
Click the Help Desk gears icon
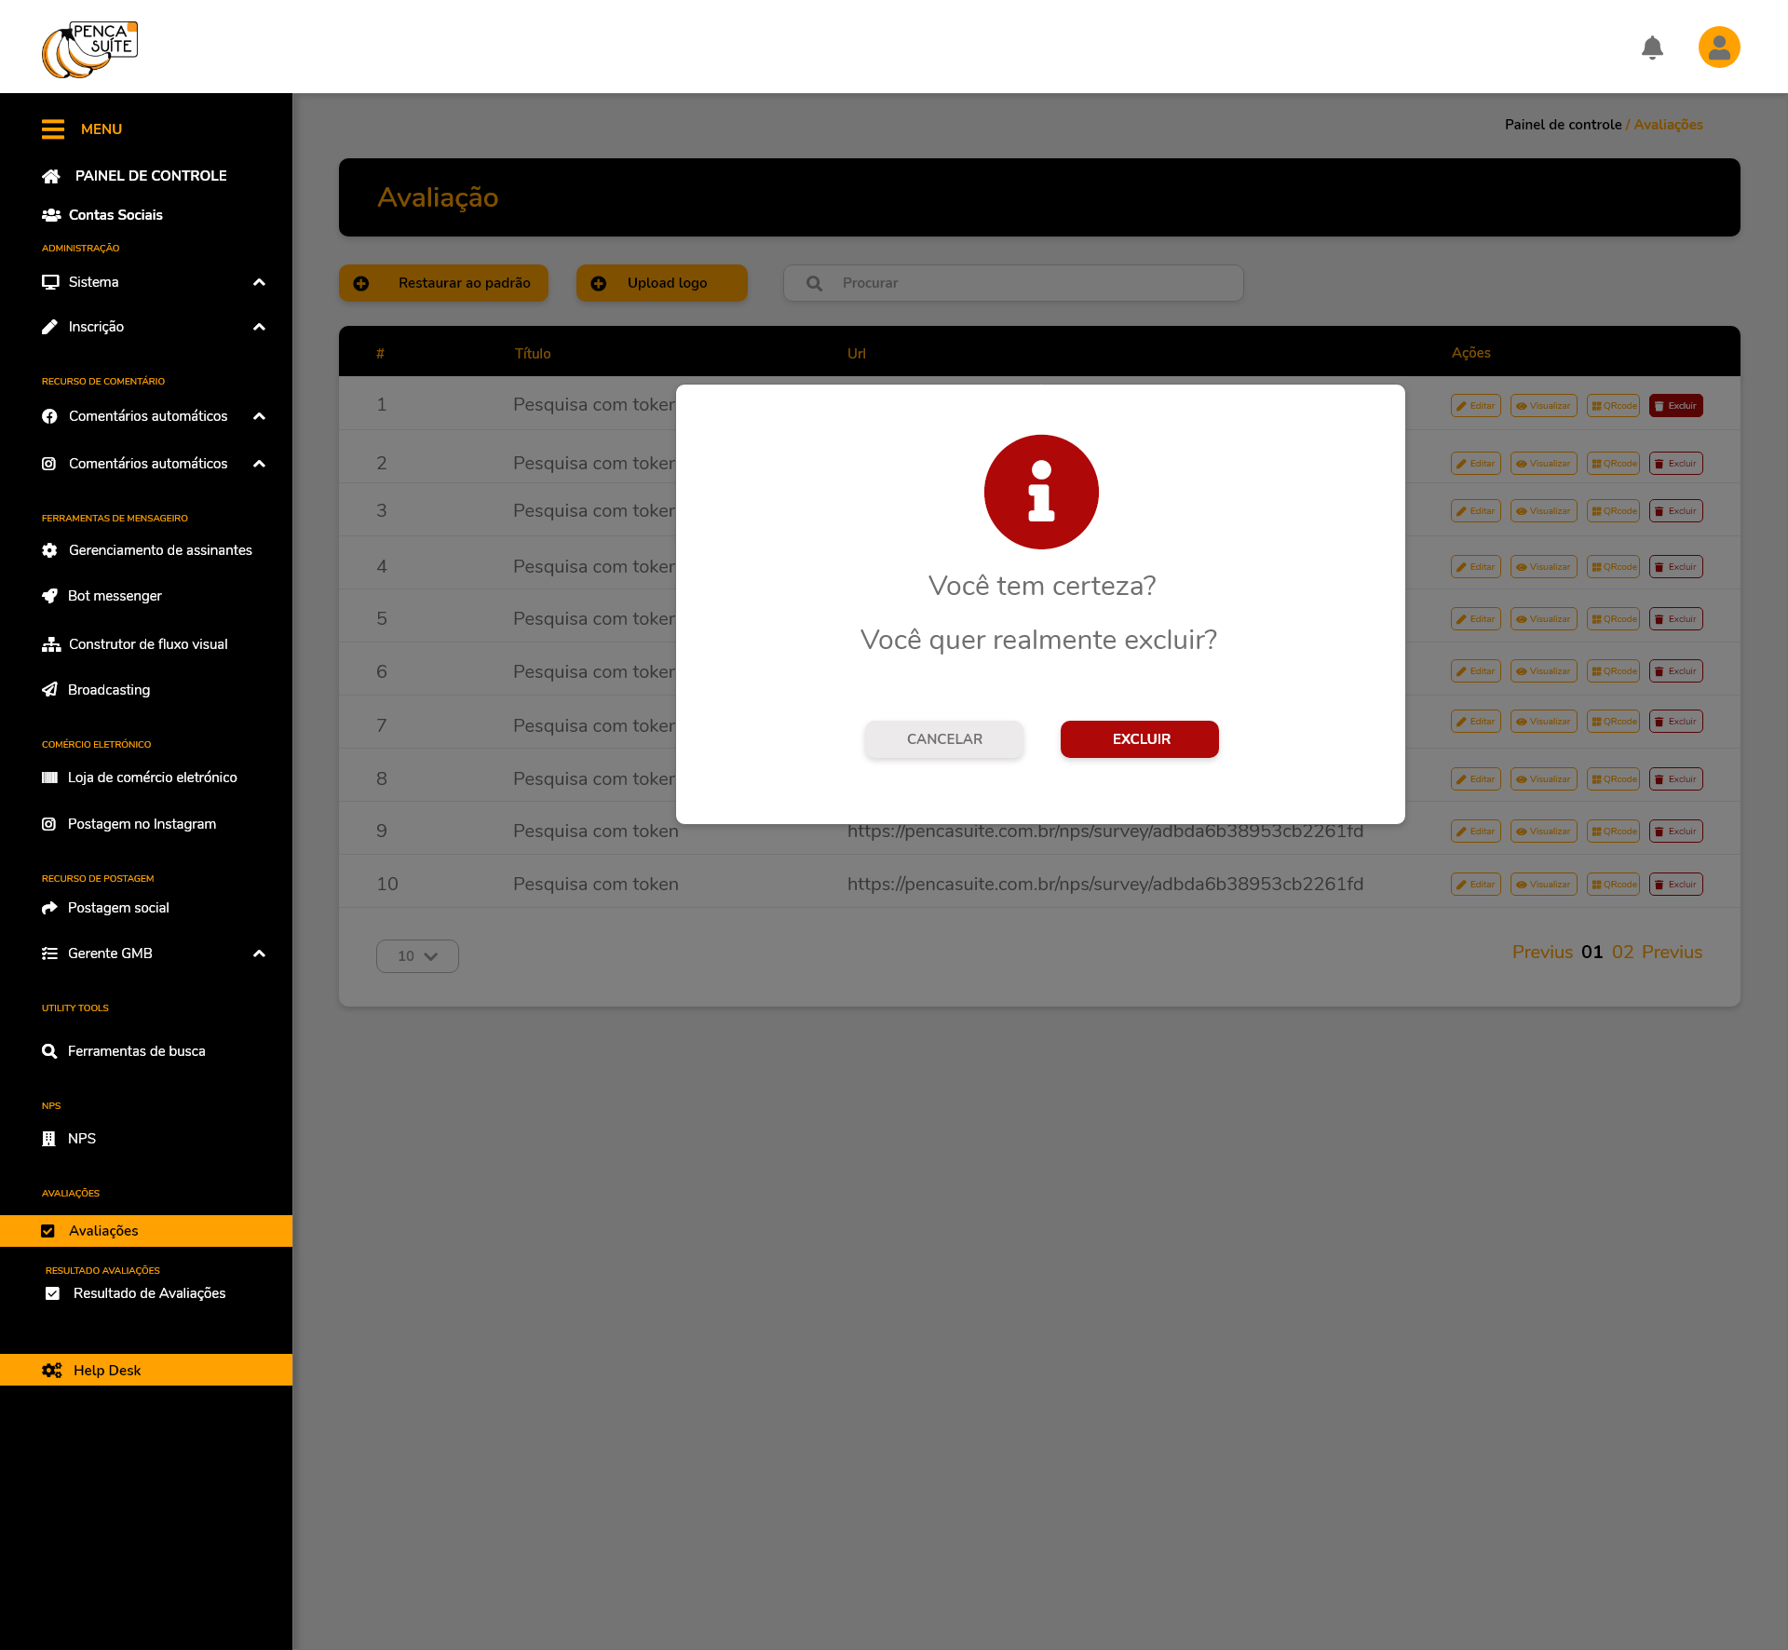coord(52,1371)
